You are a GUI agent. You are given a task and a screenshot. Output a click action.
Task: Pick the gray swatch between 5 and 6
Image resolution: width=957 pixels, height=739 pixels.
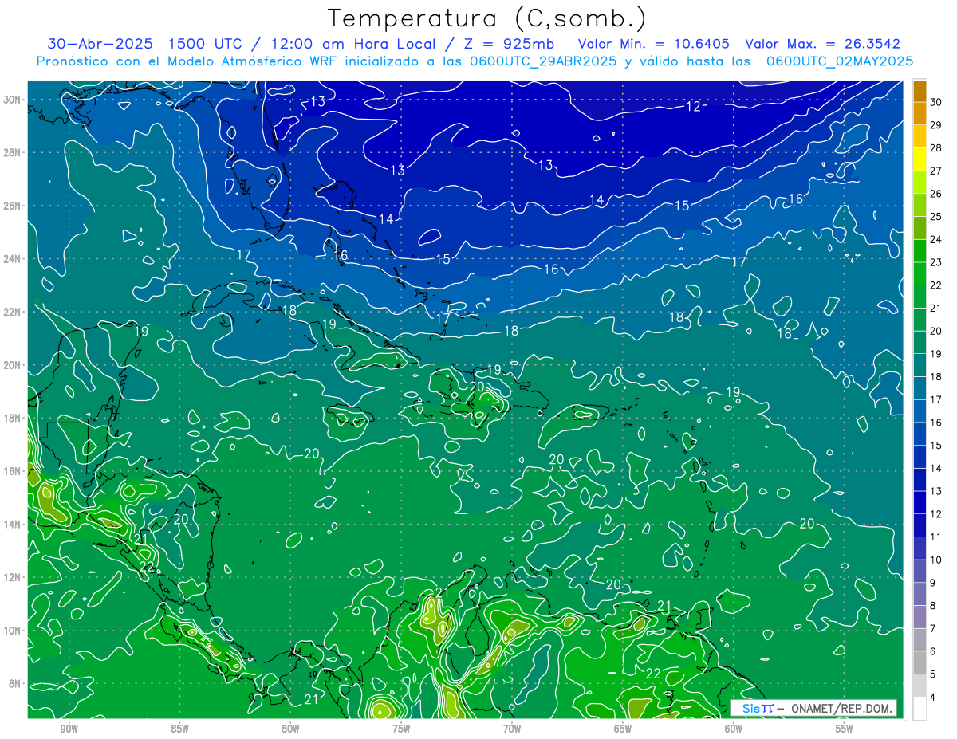(920, 663)
